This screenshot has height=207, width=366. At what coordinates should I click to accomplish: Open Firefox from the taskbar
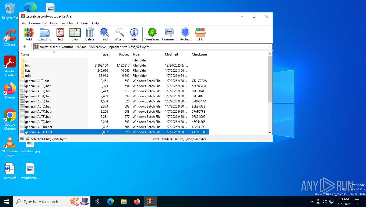click(137, 202)
